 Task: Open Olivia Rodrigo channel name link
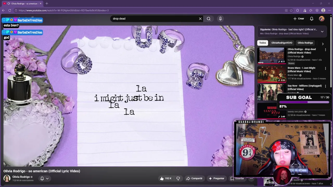(21, 177)
